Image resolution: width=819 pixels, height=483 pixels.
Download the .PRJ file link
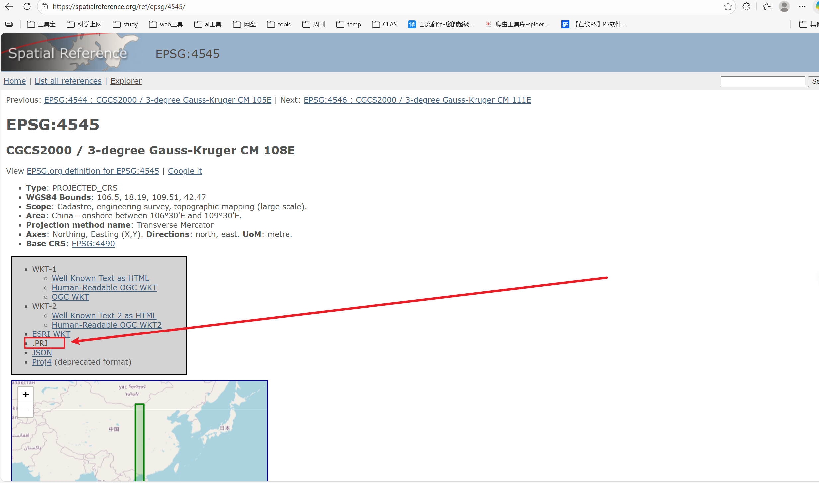(x=40, y=343)
